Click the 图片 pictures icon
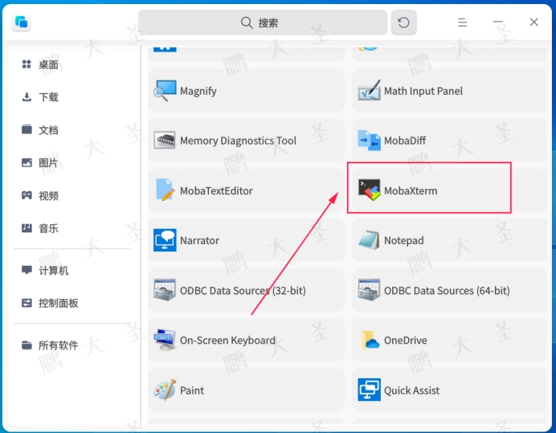Viewport: 556px width, 433px height. 27,162
